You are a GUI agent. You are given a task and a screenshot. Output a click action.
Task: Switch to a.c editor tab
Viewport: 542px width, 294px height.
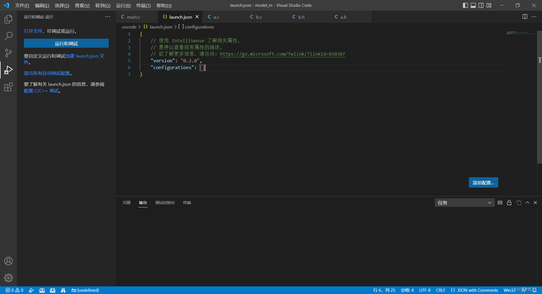tap(223, 17)
